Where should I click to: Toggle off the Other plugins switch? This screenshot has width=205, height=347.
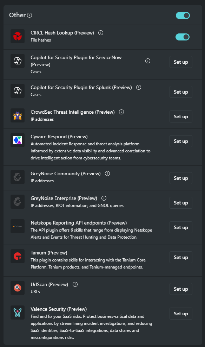pos(183,15)
